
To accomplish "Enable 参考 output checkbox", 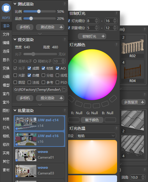I will coord(44,82).
